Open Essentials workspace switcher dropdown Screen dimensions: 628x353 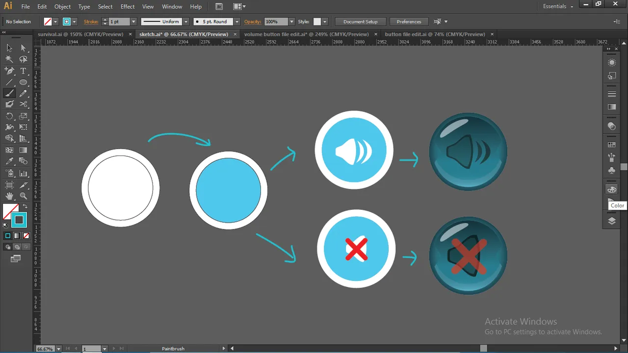(x=558, y=6)
